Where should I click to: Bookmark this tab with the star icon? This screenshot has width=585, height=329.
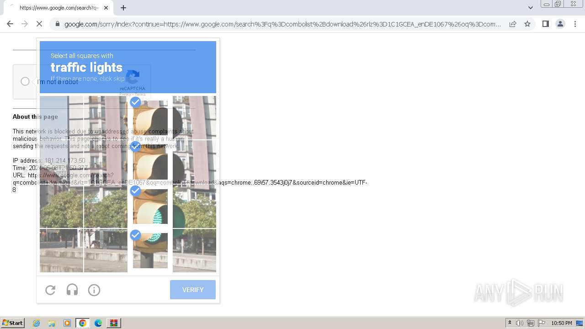click(x=527, y=24)
